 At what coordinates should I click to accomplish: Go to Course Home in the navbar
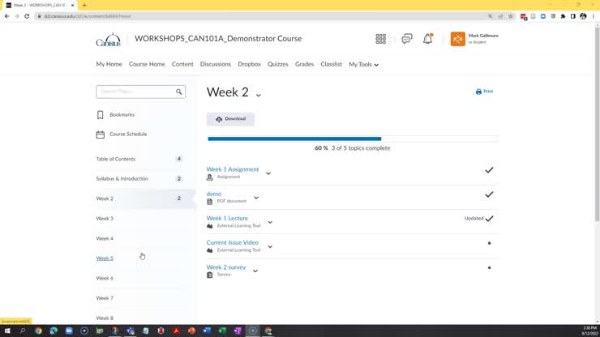pos(147,64)
